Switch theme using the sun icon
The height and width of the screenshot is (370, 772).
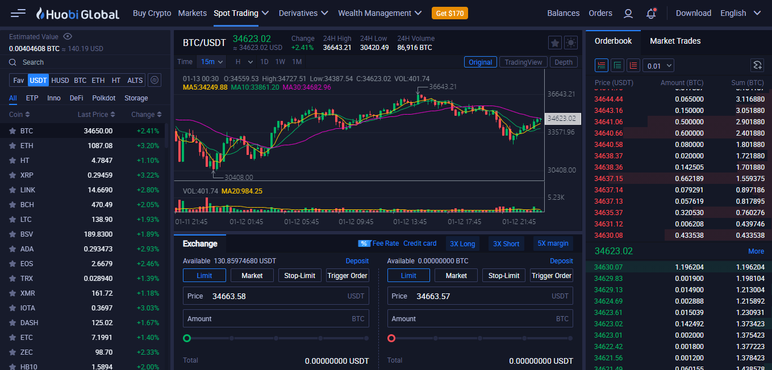click(x=570, y=43)
